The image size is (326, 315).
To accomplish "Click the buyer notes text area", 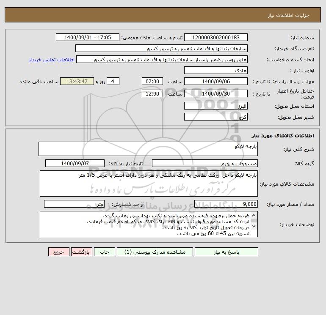I will pyautogui.click(x=149, y=224).
